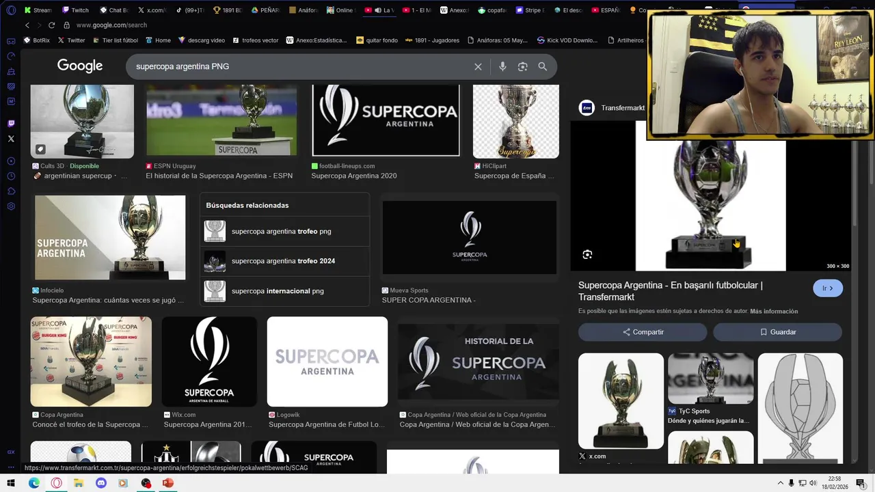Image resolution: width=875 pixels, height=492 pixels.
Task: Click the address bar URL
Action: point(111,25)
